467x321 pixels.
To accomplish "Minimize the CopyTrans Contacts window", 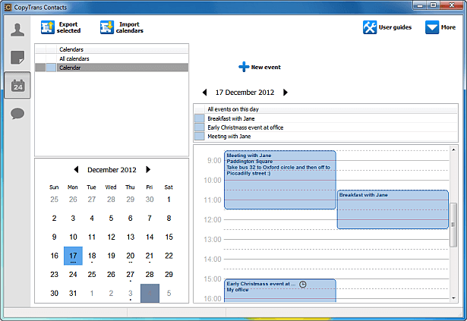I will (x=420, y=5).
